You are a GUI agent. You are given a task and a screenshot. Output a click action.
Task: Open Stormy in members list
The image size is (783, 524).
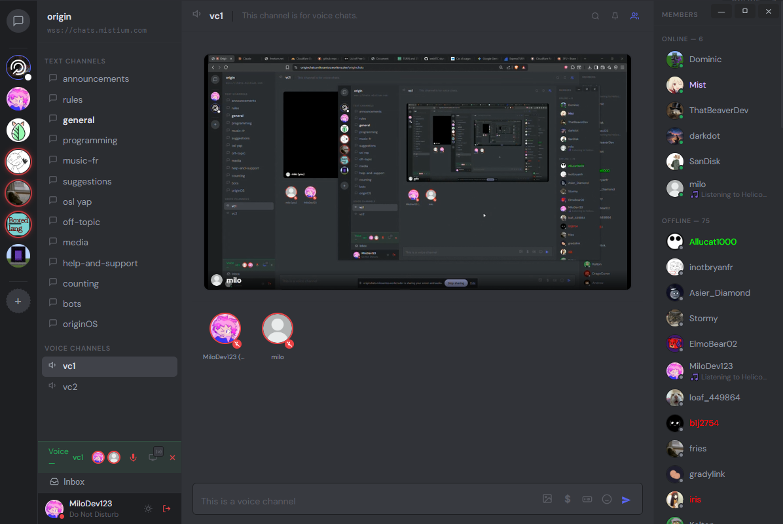(718, 318)
